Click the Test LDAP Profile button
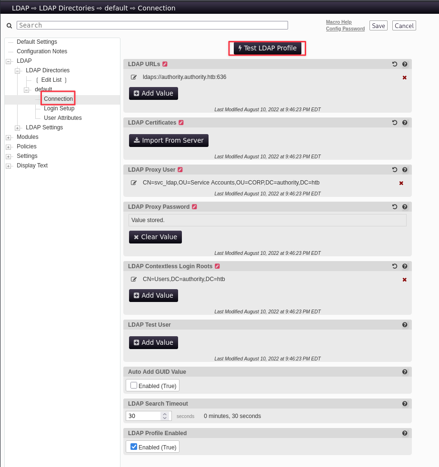439x467 pixels. click(267, 48)
